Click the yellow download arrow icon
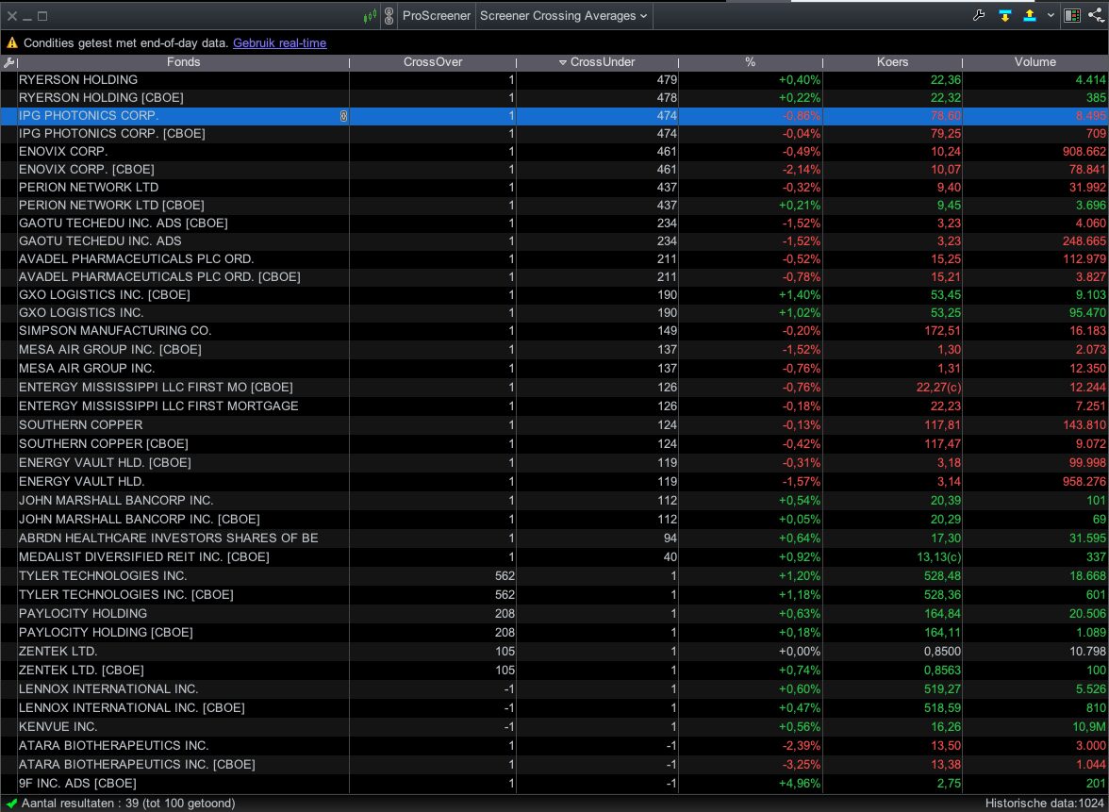 click(x=1004, y=15)
